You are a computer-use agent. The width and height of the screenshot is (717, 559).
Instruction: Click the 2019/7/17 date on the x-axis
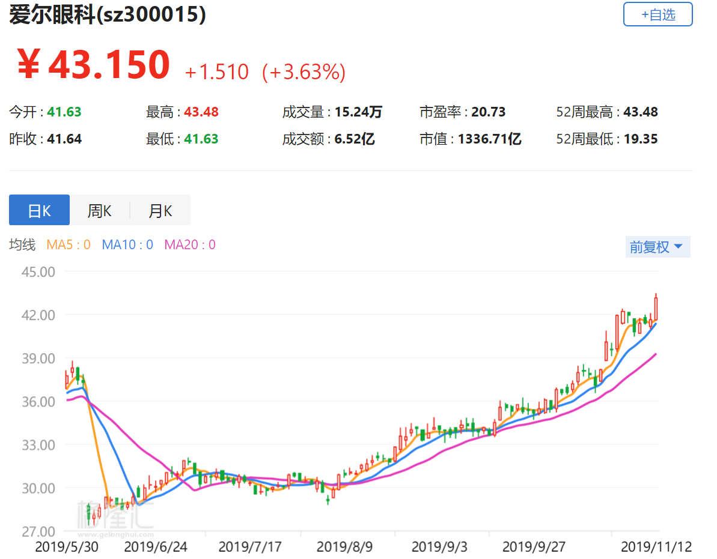coord(250,546)
